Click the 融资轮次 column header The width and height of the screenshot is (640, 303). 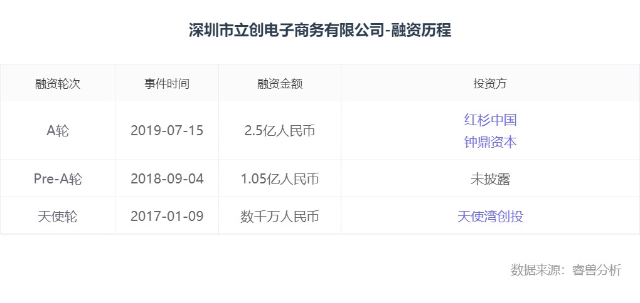point(58,83)
